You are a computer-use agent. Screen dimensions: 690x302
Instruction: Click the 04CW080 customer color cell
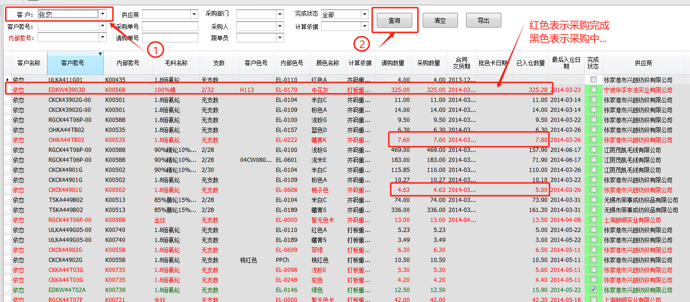(x=256, y=160)
